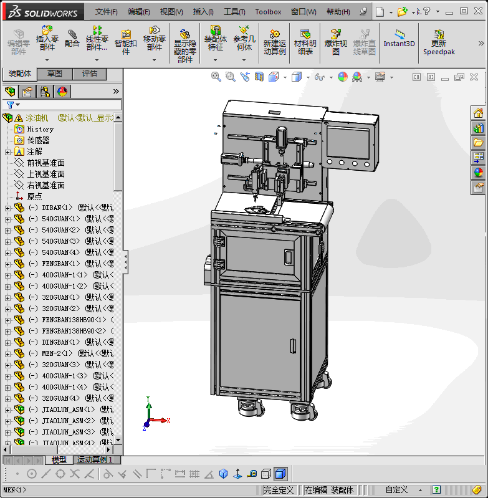Open the Appearances color ball task pane
488x498 pixels.
(478, 173)
